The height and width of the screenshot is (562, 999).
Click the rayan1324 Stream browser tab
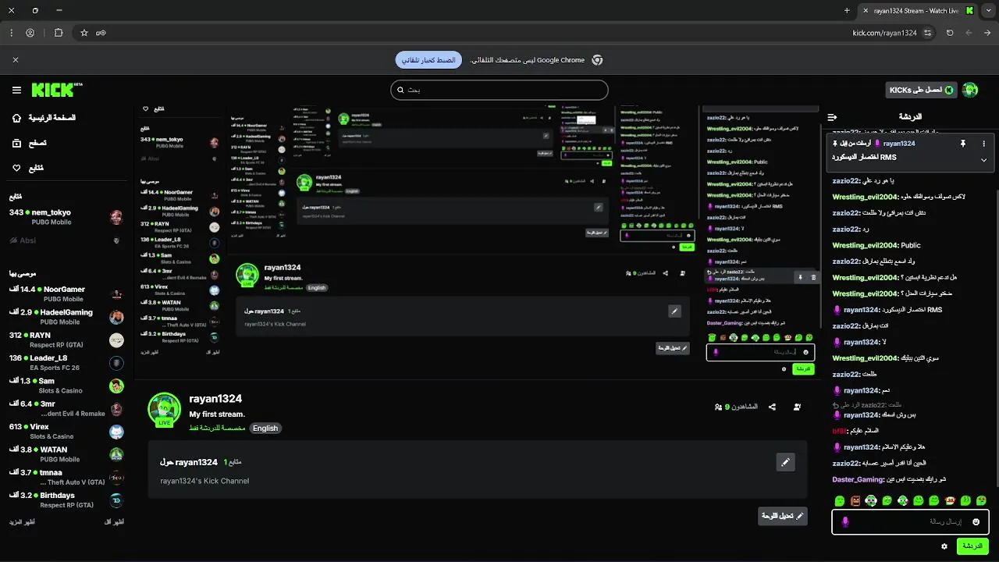919,11
